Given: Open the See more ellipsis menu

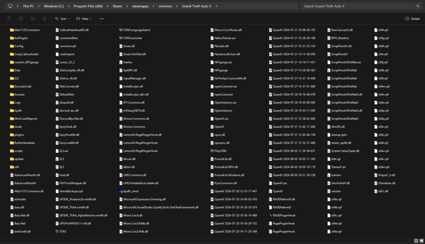Looking at the screenshot, I should (x=102, y=19).
